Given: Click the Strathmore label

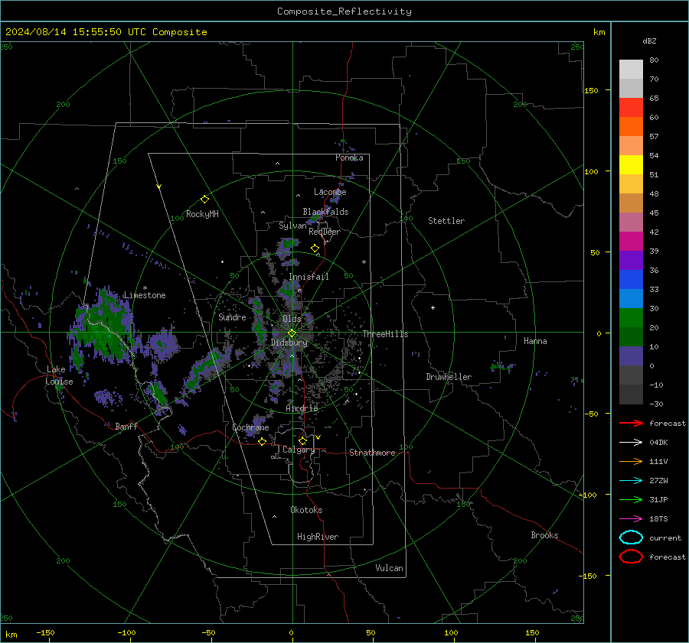Looking at the screenshot, I should (x=372, y=453).
